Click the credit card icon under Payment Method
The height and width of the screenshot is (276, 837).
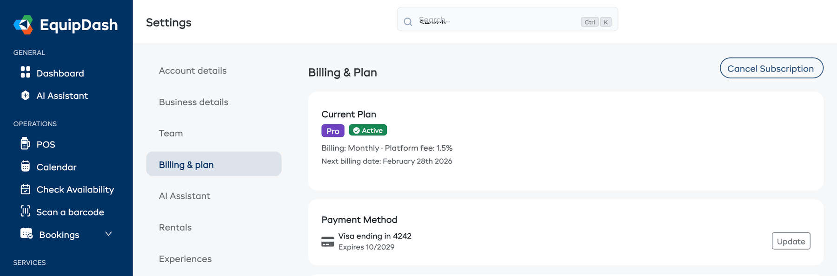(328, 242)
